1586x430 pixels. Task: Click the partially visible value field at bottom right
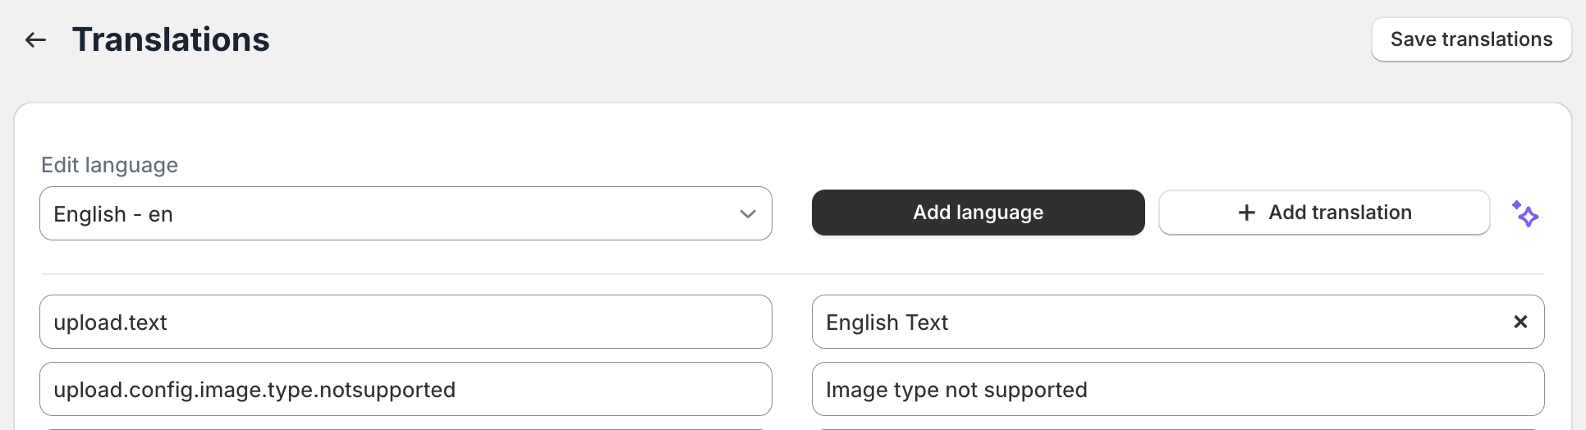pyautogui.click(x=1178, y=428)
